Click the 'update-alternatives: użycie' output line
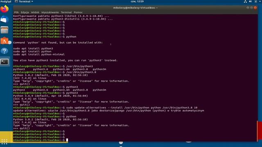Viewport: 262px width, 147px height. coord(108,111)
